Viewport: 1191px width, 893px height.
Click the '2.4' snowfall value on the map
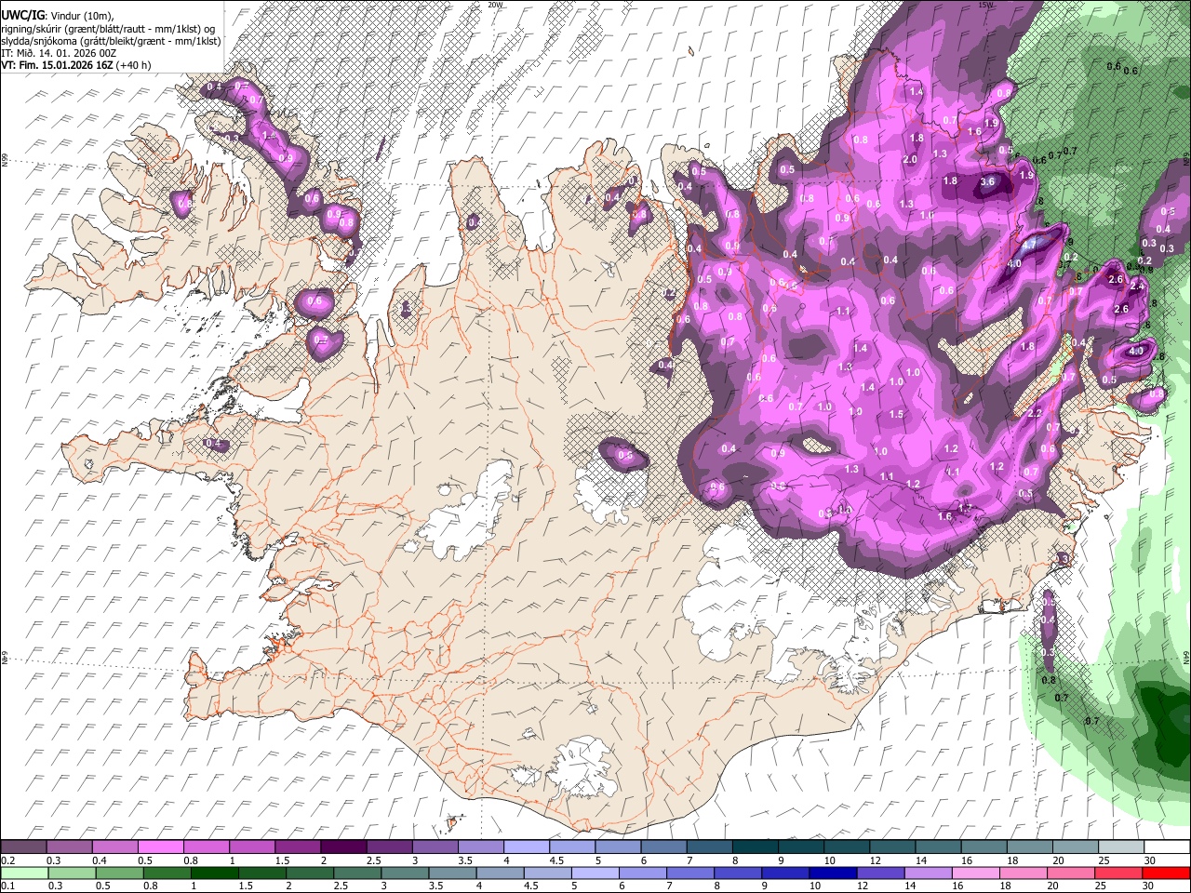(x=1136, y=287)
